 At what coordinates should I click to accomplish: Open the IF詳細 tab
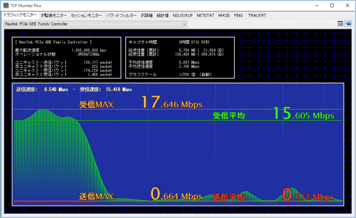coord(147,16)
